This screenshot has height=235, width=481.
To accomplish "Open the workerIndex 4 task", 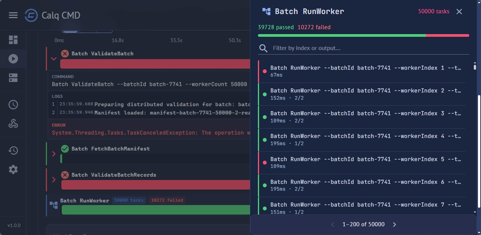I will click(362, 139).
